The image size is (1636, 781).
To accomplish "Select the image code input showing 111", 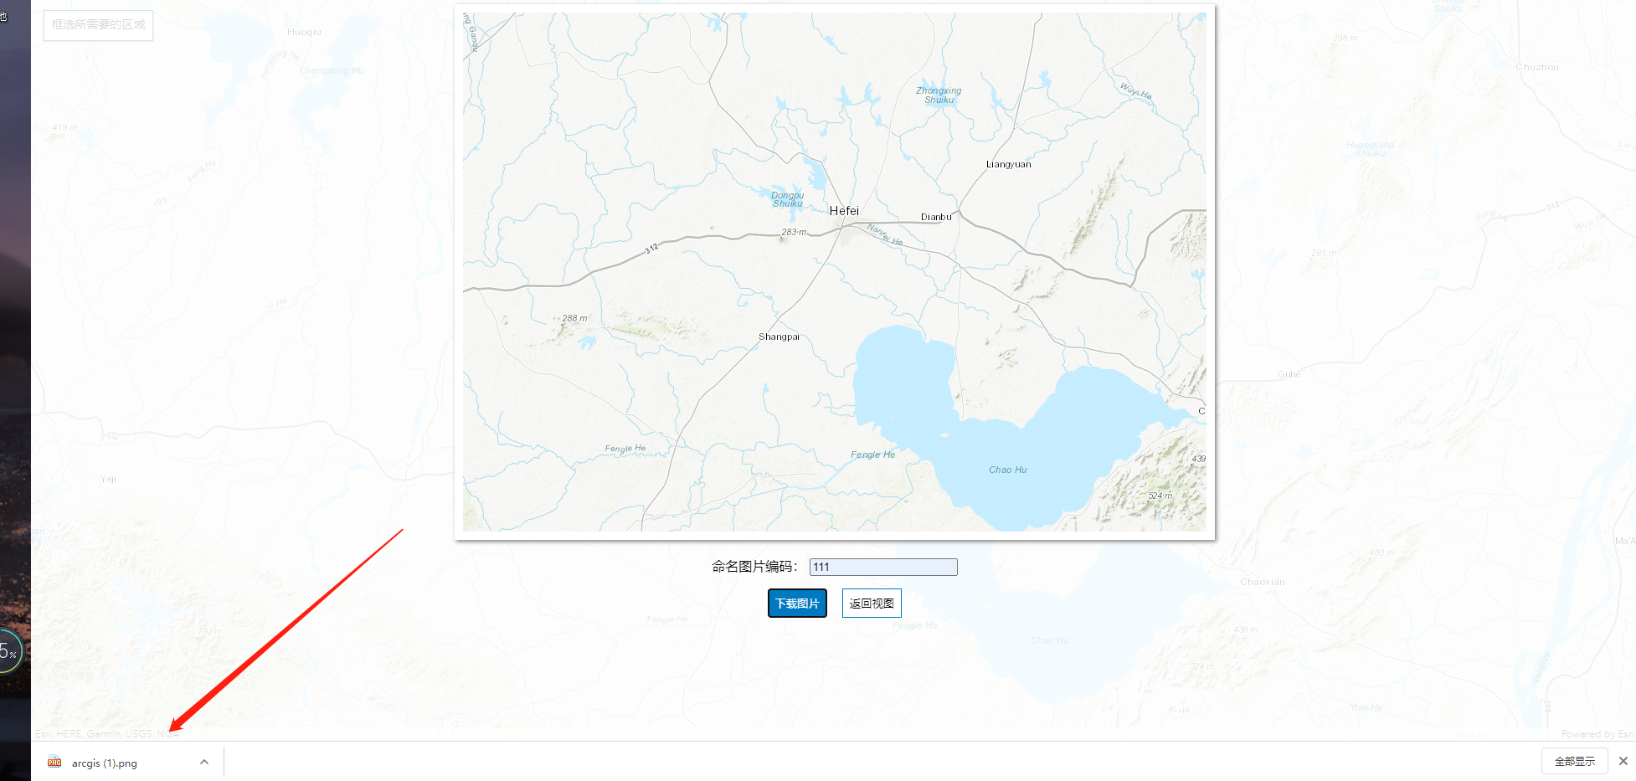I will click(882, 567).
